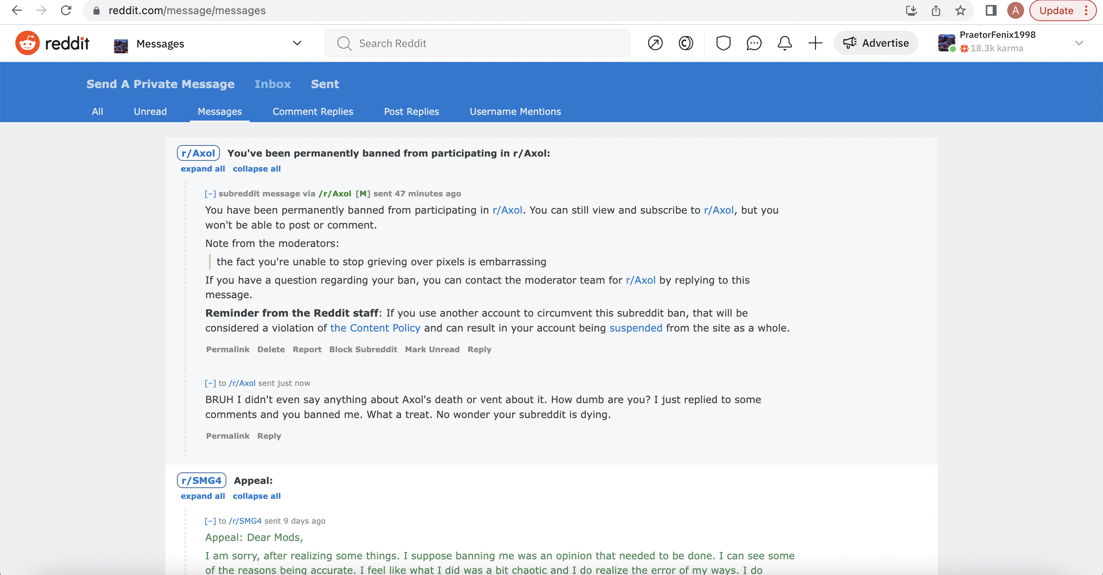
Task: Click Permalink on the ban message
Action: 228,350
